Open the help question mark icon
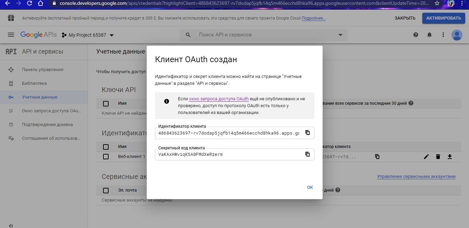The width and height of the screenshot is (469, 228). click(416, 35)
